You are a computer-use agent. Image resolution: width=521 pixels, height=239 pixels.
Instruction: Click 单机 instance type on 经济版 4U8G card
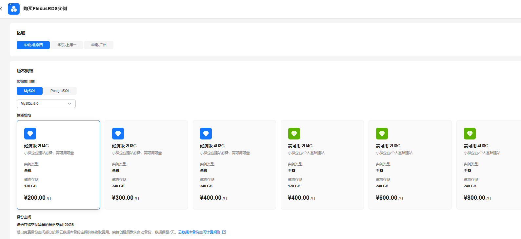204,171
